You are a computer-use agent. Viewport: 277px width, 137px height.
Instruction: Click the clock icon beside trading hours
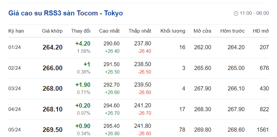click(236, 13)
